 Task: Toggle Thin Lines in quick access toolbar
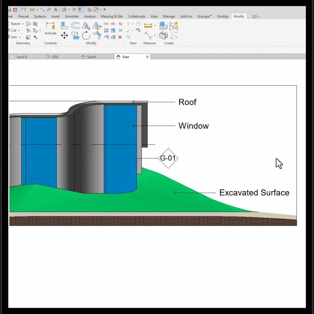(x=81, y=9)
